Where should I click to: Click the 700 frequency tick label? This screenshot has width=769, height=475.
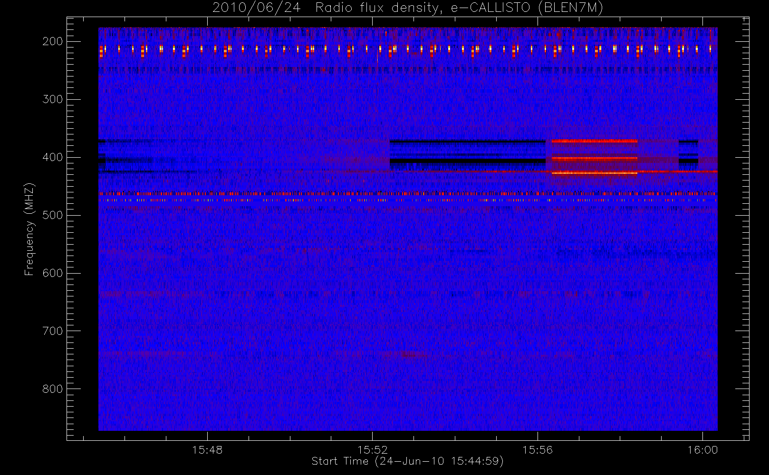tap(53, 331)
